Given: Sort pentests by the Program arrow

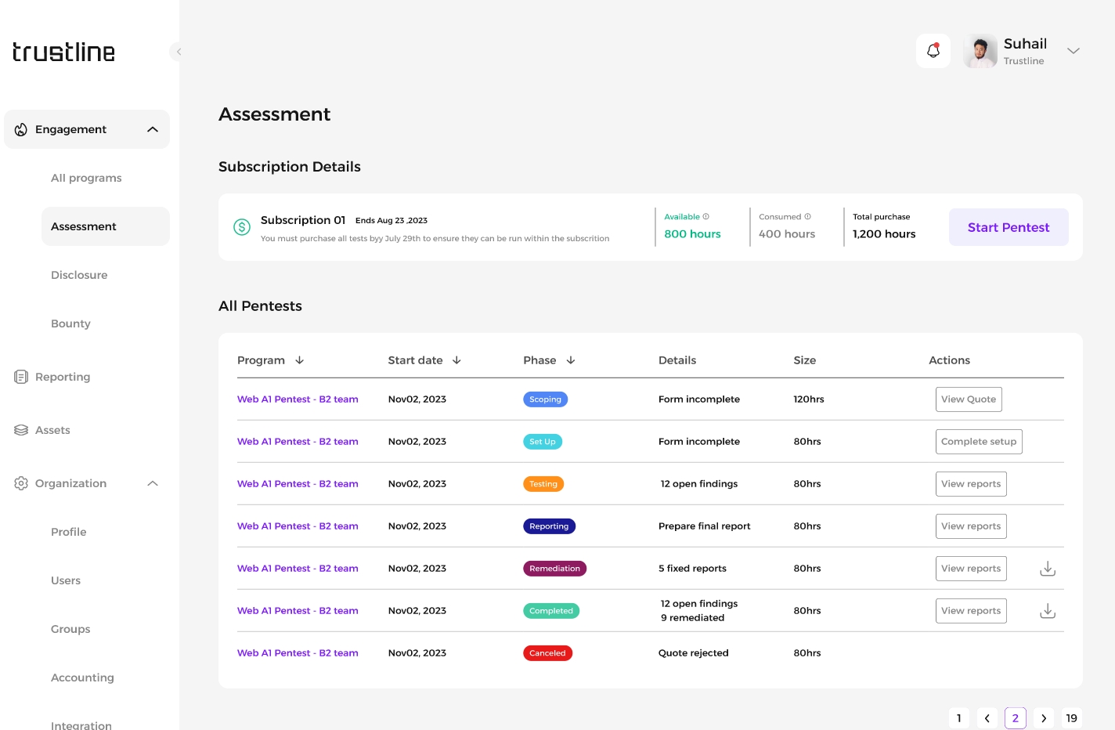Looking at the screenshot, I should point(299,360).
